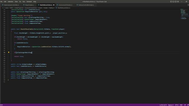Click unsaved dot on NewParkourAction.cs tab
This screenshot has height=106, width=189.
pyautogui.click(x=54, y=5)
